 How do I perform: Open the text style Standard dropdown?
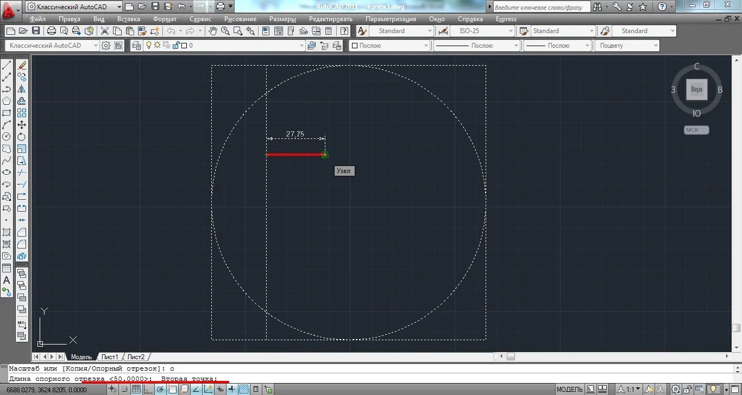coord(401,31)
